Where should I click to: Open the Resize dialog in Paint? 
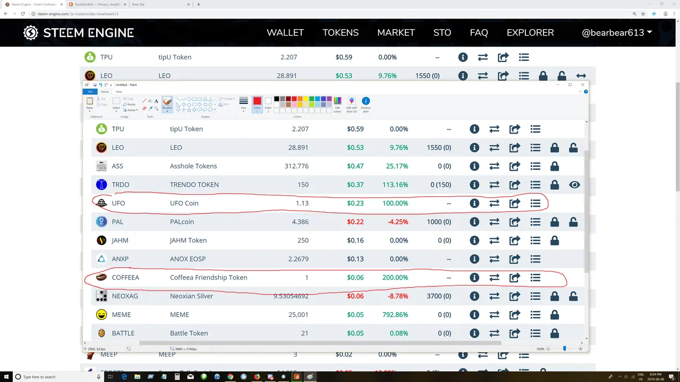click(x=129, y=105)
